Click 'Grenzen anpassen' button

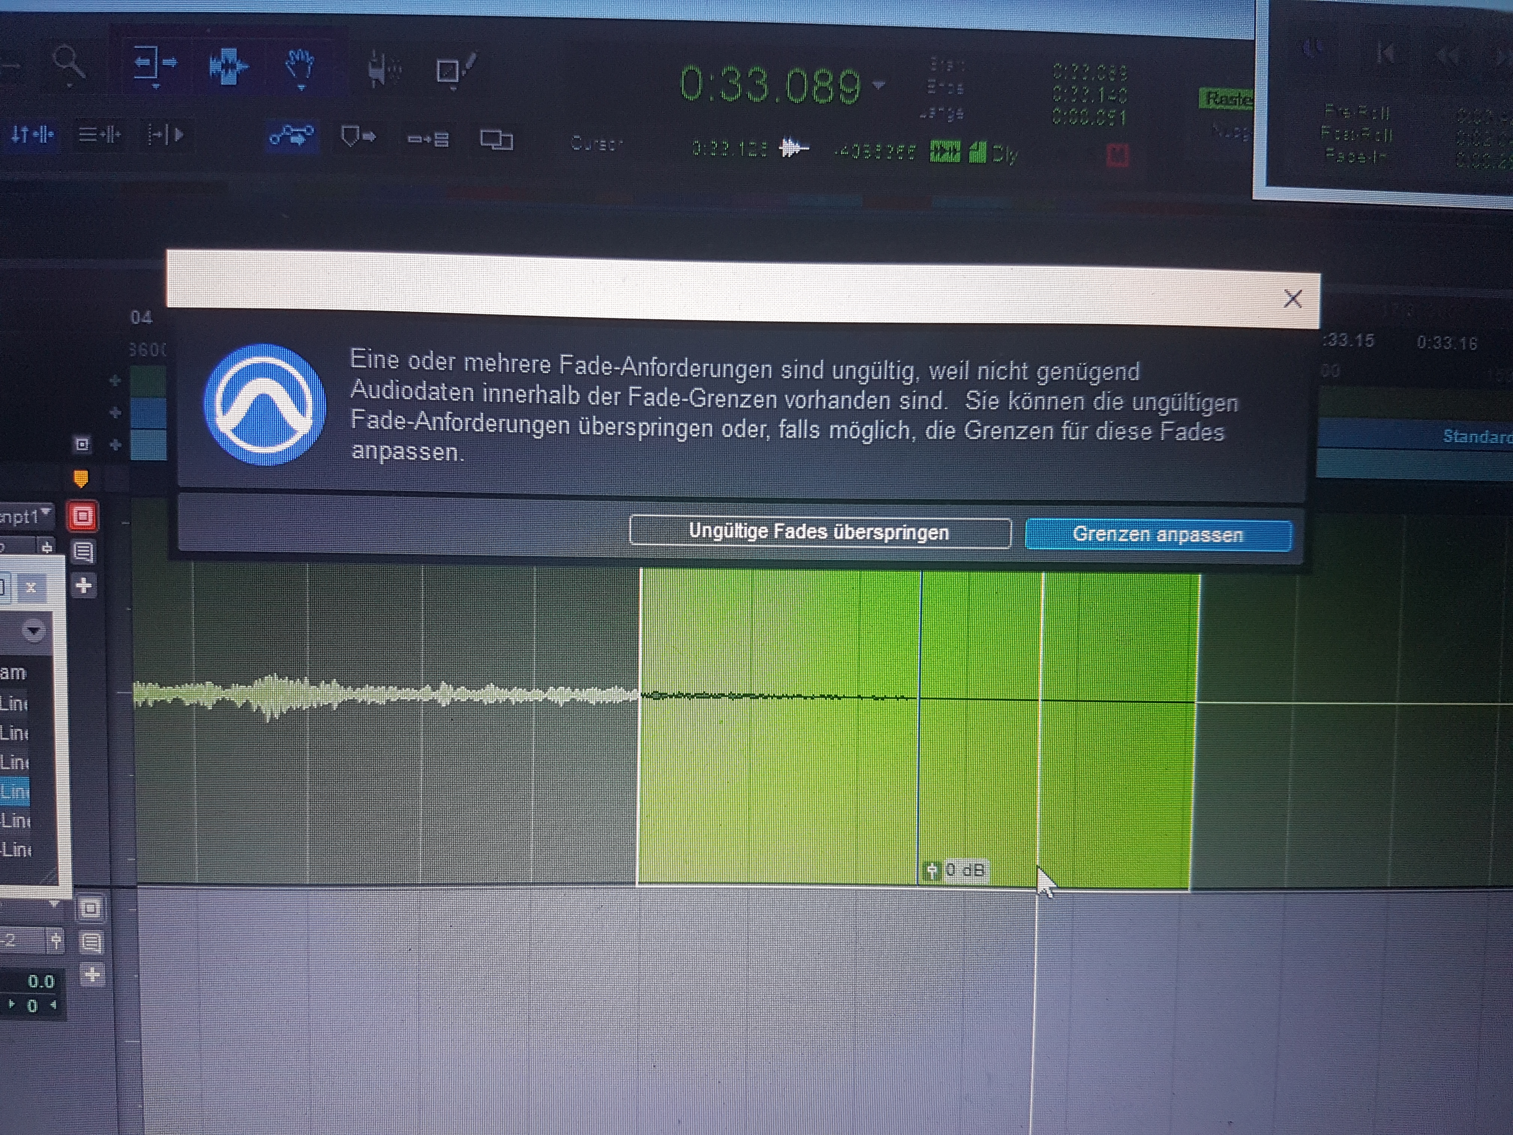click(1157, 534)
